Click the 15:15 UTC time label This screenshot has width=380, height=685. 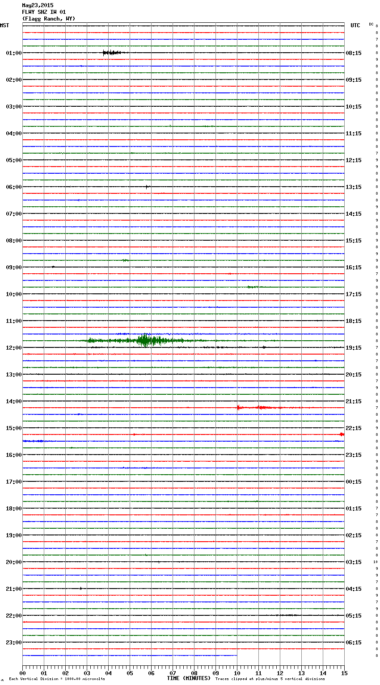click(x=354, y=241)
